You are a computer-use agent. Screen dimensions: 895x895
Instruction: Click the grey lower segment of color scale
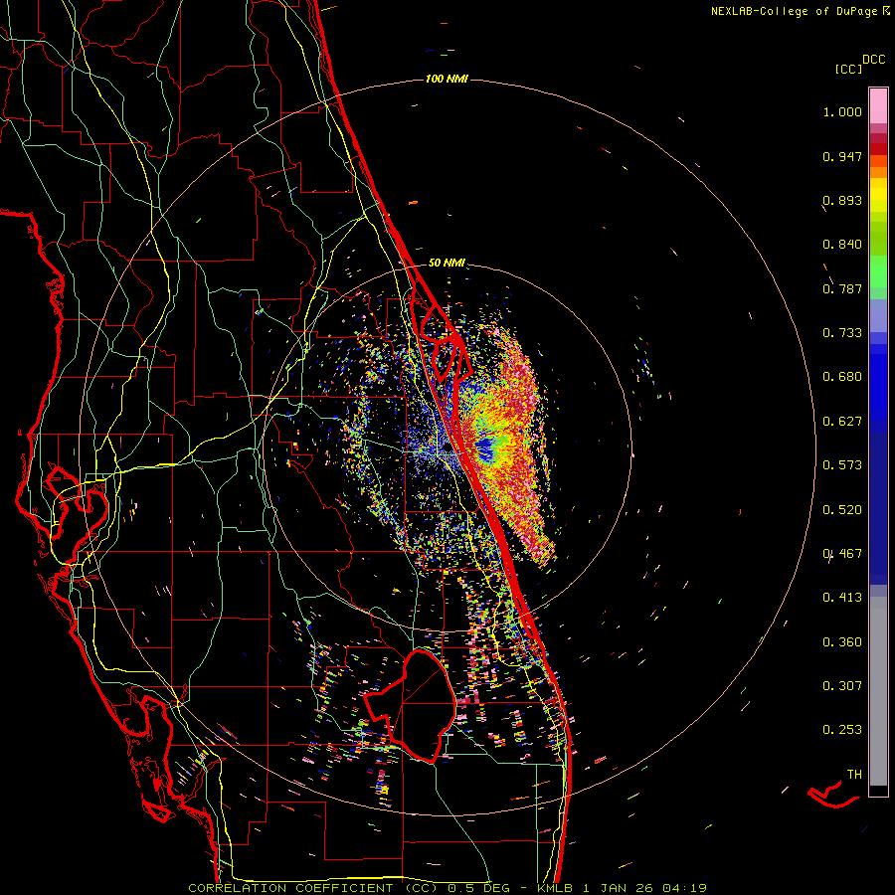[x=878, y=691]
